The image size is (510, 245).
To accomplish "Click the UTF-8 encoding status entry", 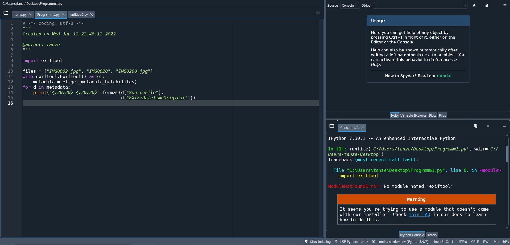I will (462, 242).
